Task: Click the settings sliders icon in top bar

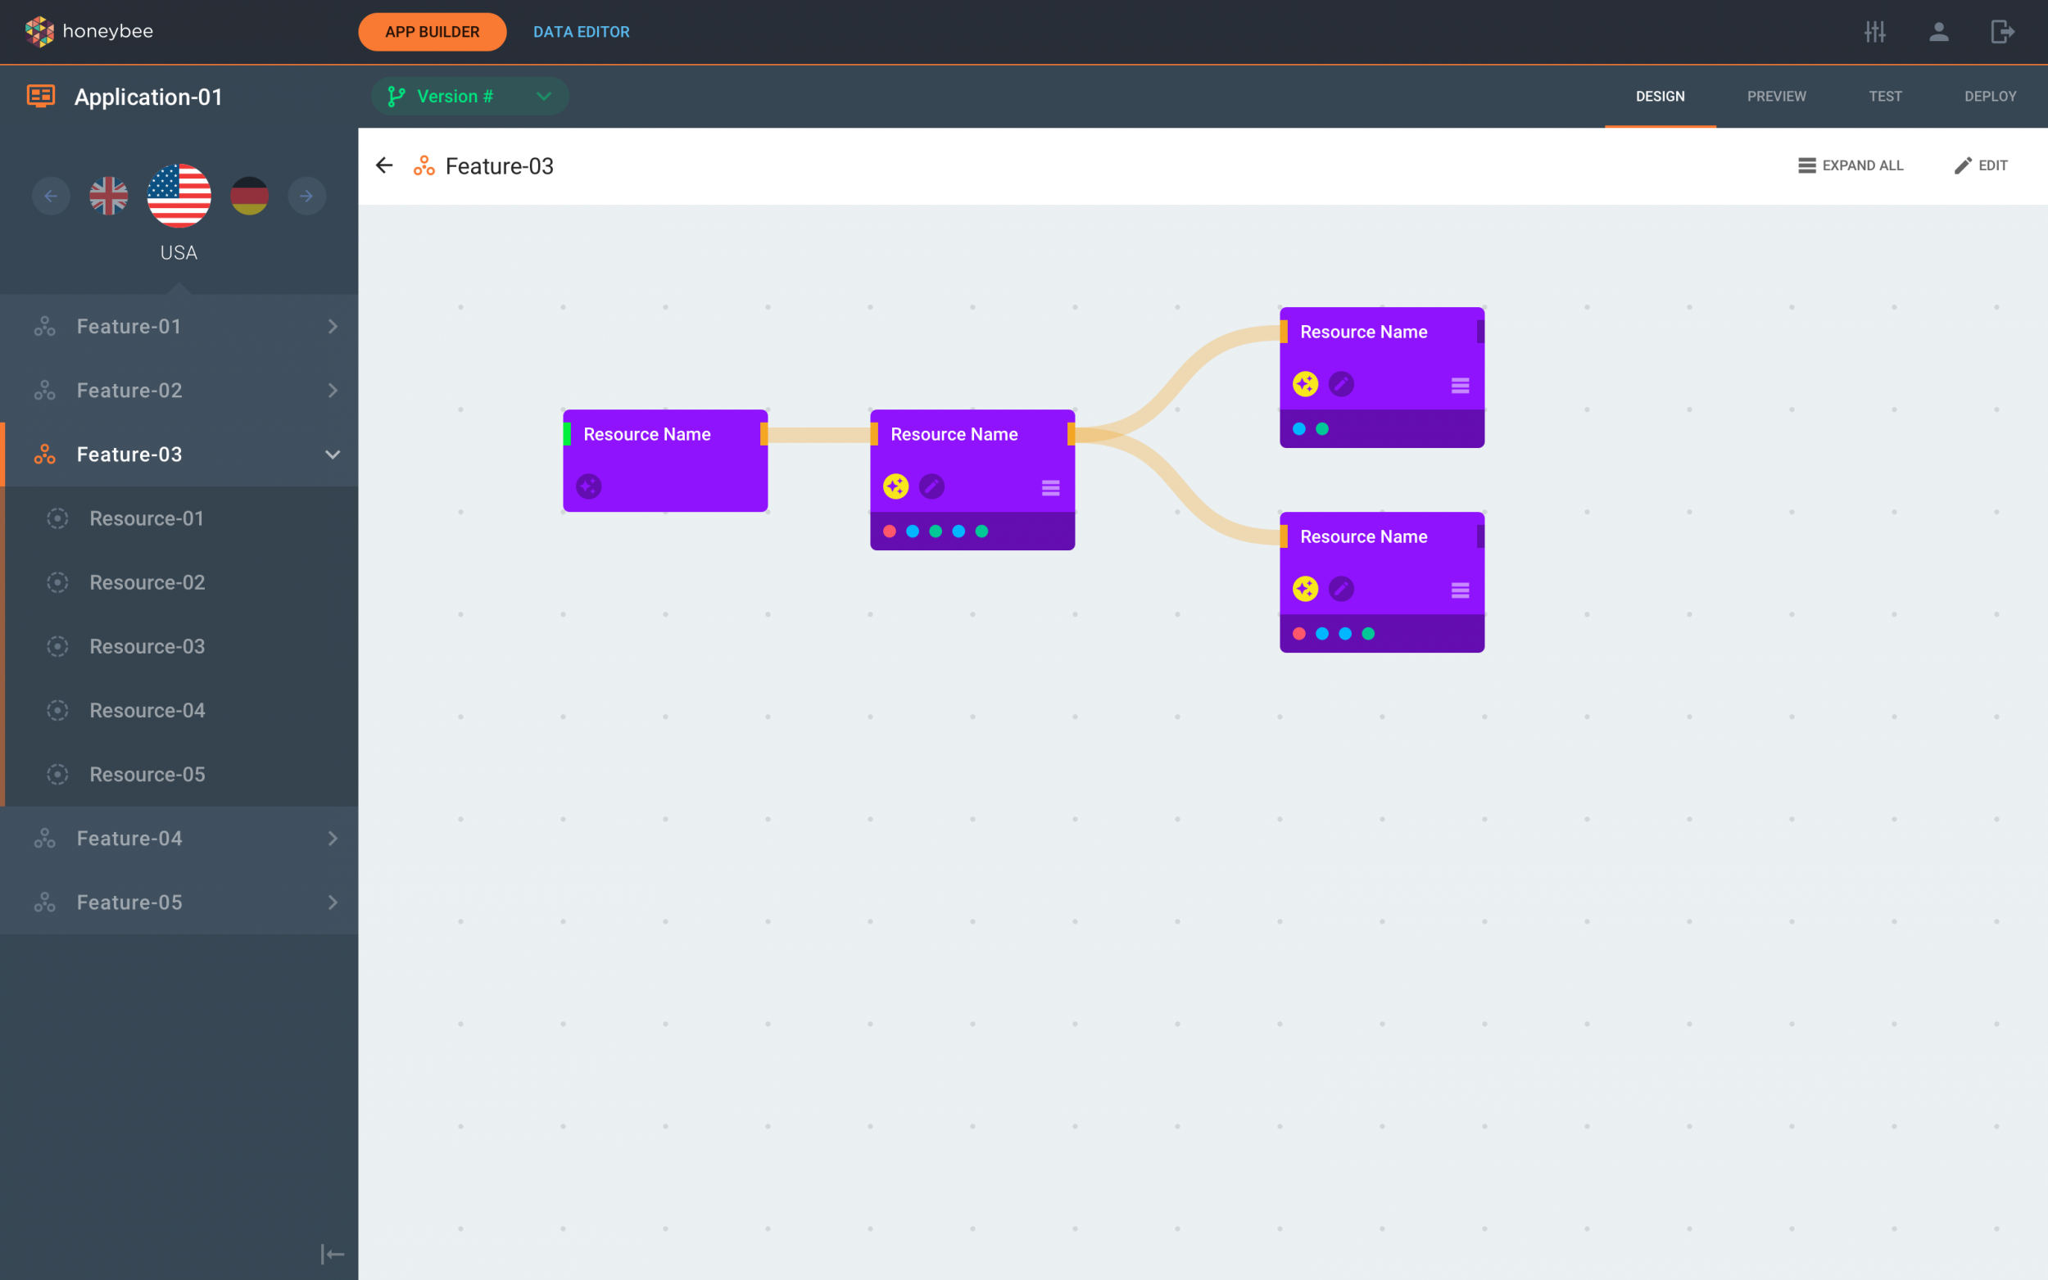Action: tap(1875, 31)
